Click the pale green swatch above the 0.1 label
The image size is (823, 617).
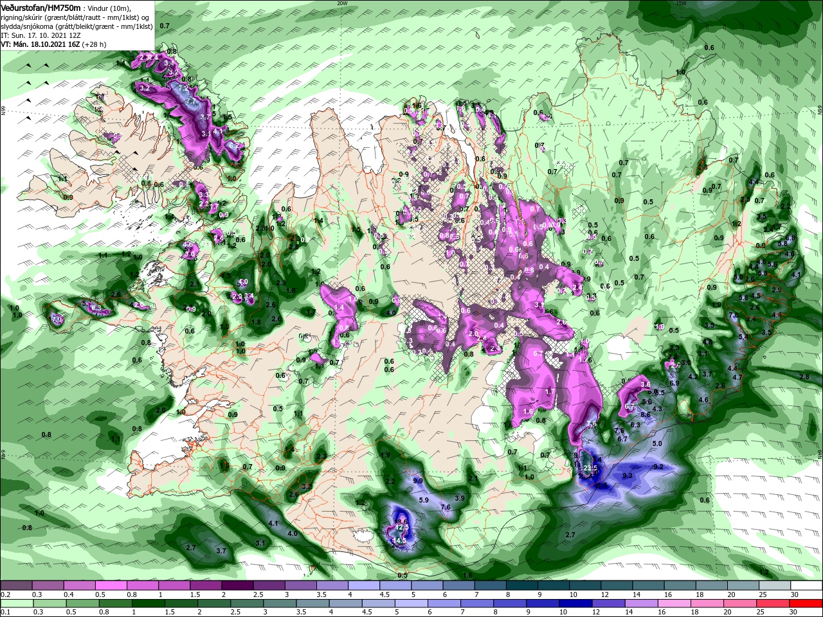click(x=16, y=604)
